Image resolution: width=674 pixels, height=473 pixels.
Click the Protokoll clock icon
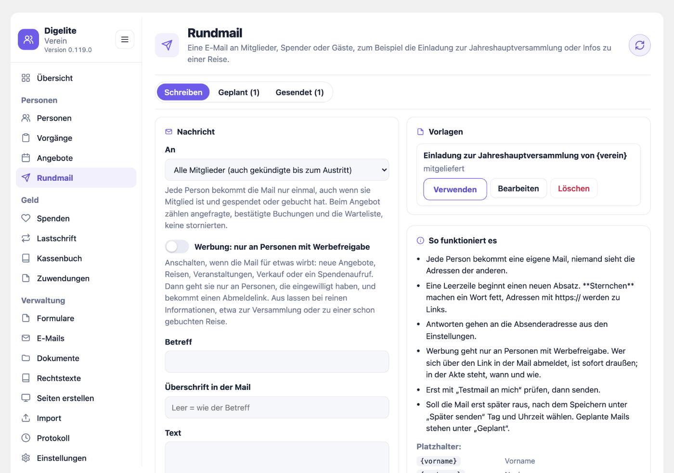click(x=26, y=438)
